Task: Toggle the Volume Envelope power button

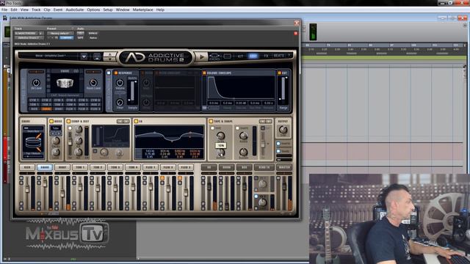Action: click(204, 73)
